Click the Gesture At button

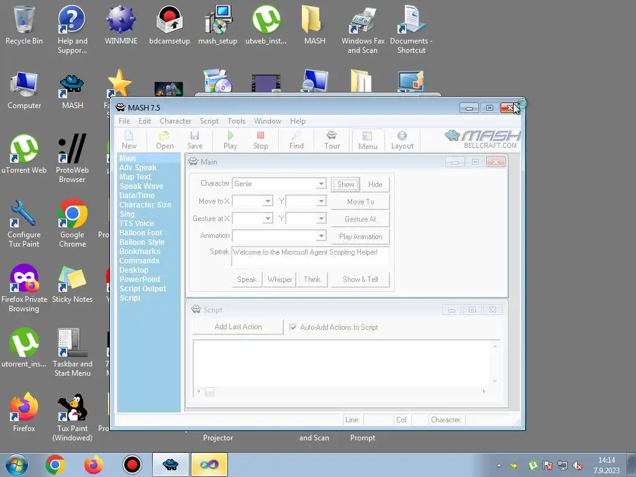point(360,219)
